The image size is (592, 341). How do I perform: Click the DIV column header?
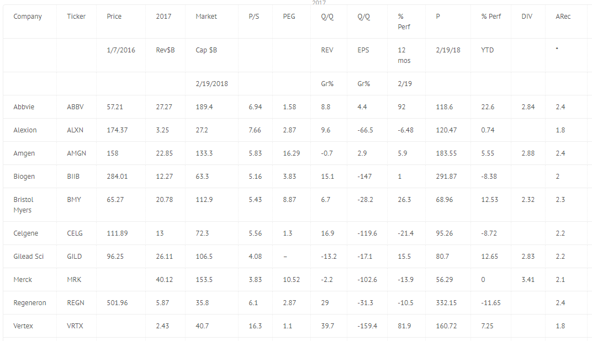click(527, 16)
